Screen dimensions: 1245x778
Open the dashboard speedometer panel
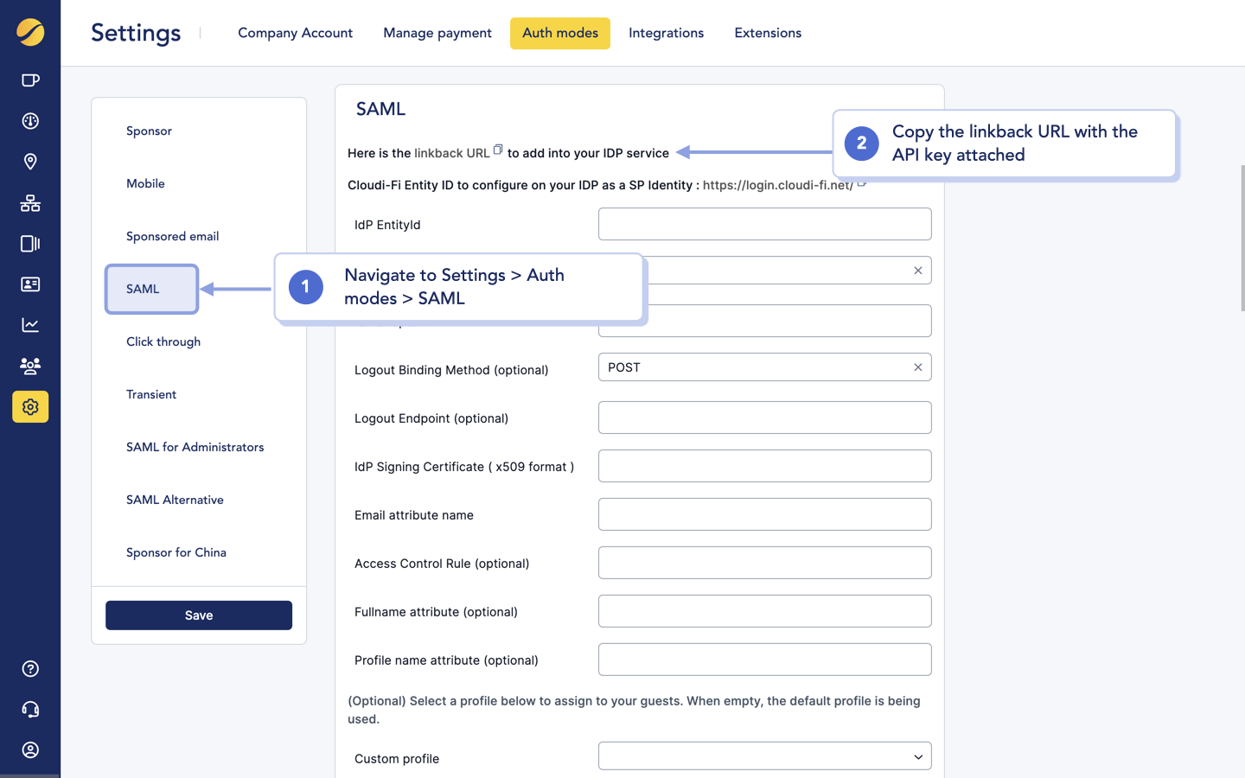[30, 121]
